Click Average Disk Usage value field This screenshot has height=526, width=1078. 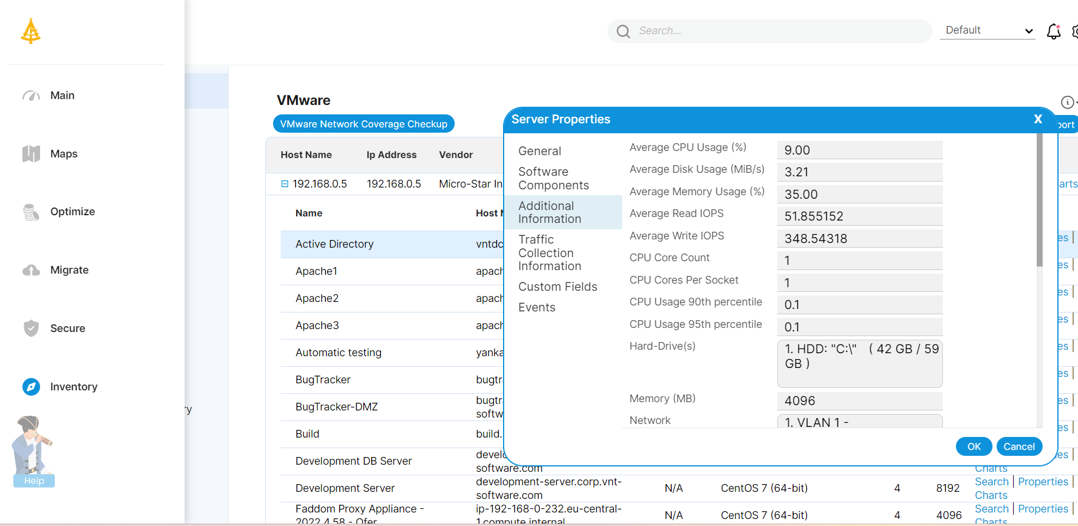(860, 172)
